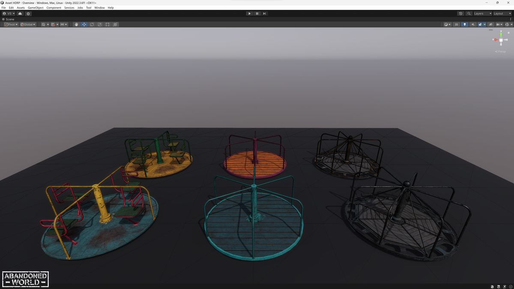Open the Gizmos dropdown arrow

click(x=511, y=24)
